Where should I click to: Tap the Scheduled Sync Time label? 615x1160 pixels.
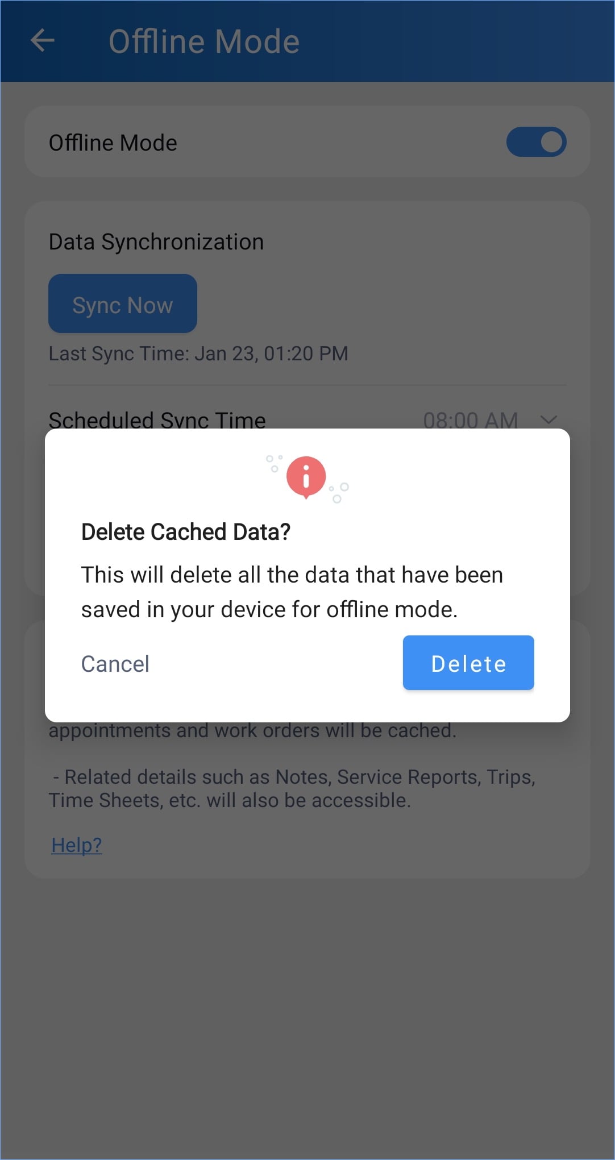157,421
